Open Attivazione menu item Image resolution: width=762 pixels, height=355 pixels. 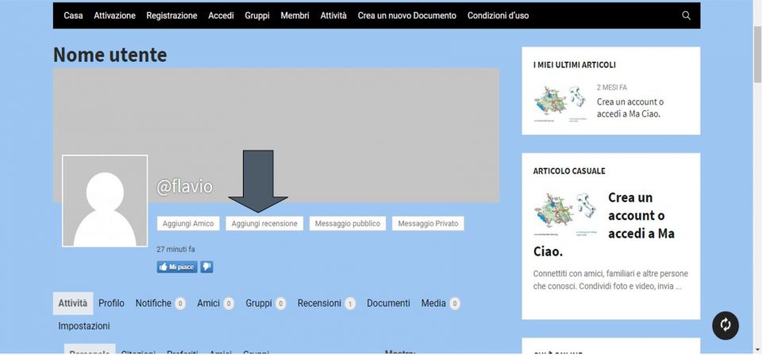(114, 16)
